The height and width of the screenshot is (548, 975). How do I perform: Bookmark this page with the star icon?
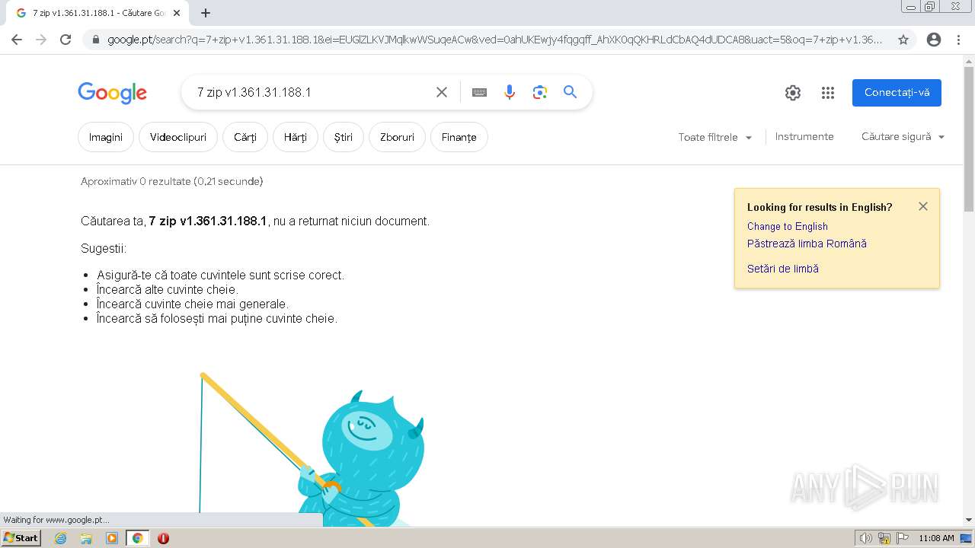click(x=903, y=40)
